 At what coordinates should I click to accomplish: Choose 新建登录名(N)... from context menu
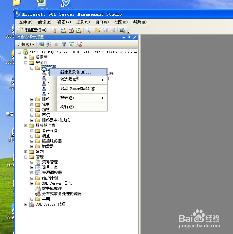click(x=78, y=72)
